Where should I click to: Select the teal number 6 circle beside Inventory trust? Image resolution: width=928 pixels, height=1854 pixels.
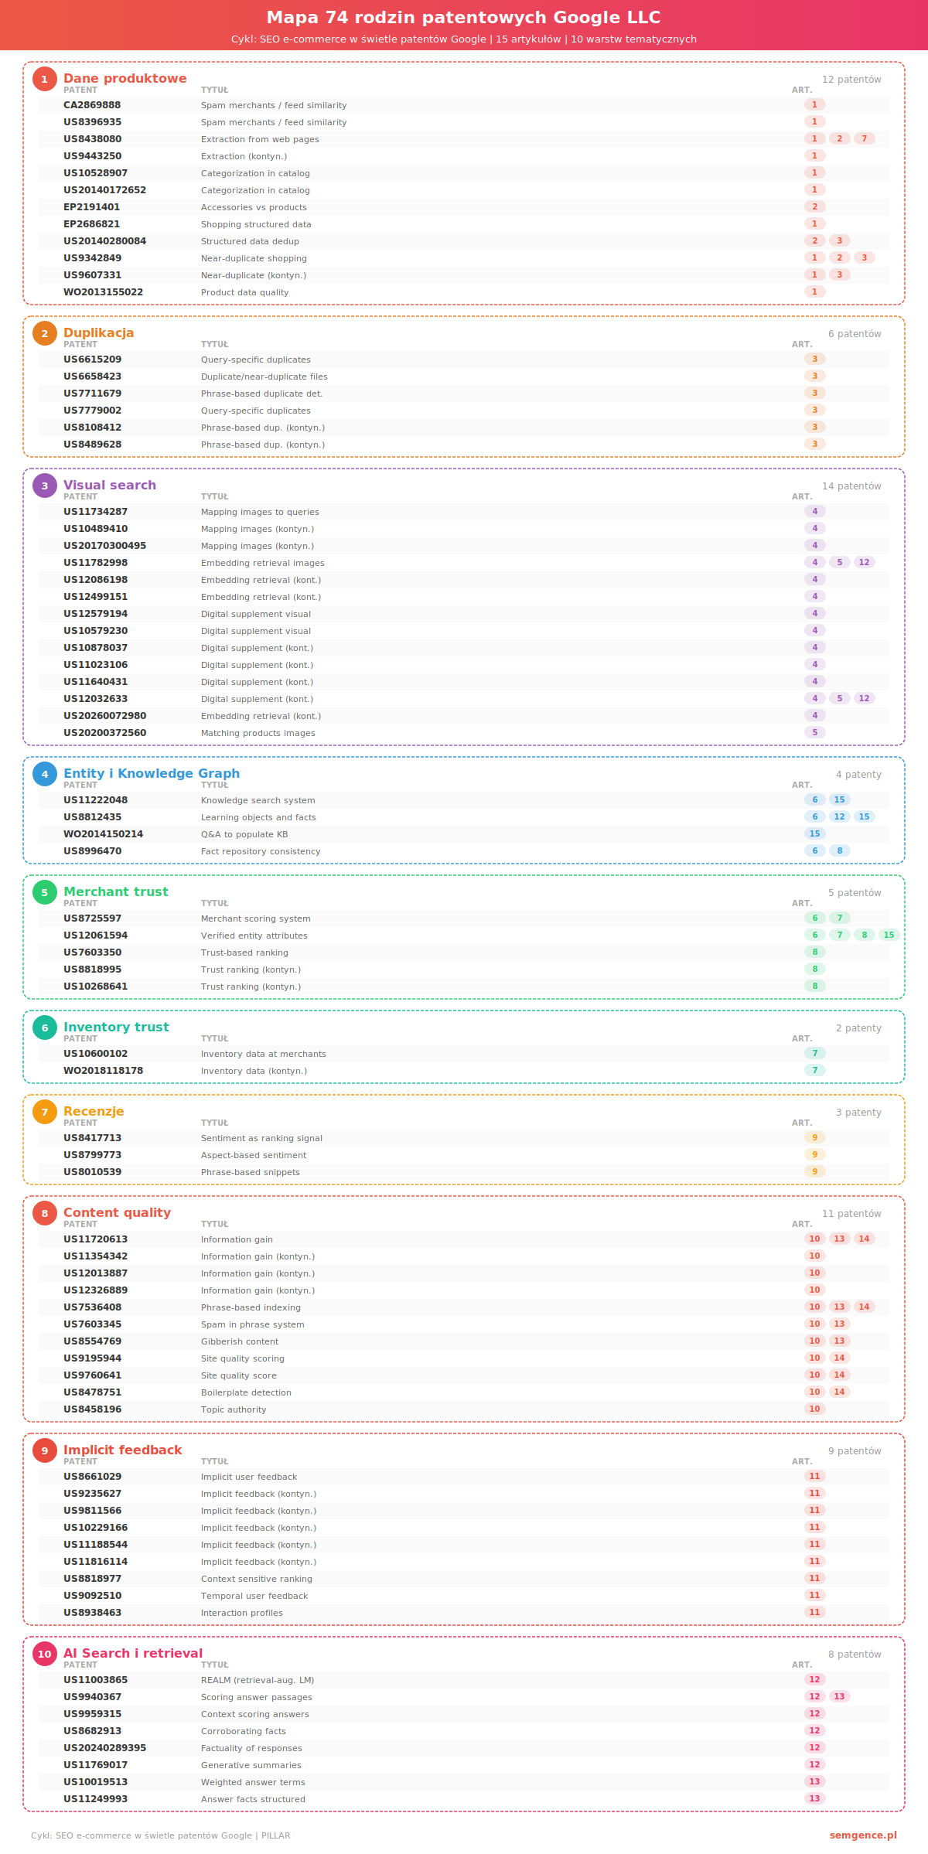click(45, 1028)
